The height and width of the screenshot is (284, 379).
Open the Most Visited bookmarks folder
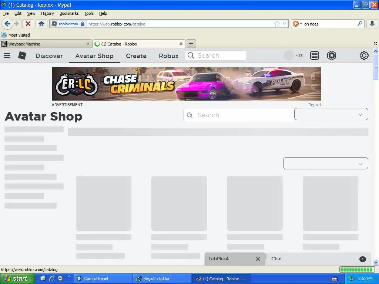pos(16,35)
